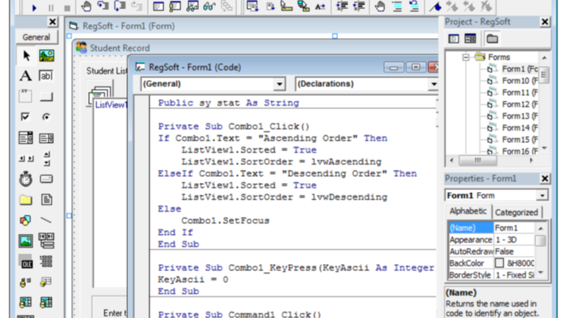
Task: Select the Label (A) control in the toolbox
Action: click(26, 76)
